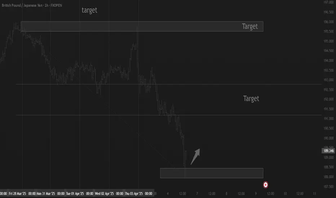
Task: Click the Wed 02 Apr '25 date label
Action: click(104, 194)
